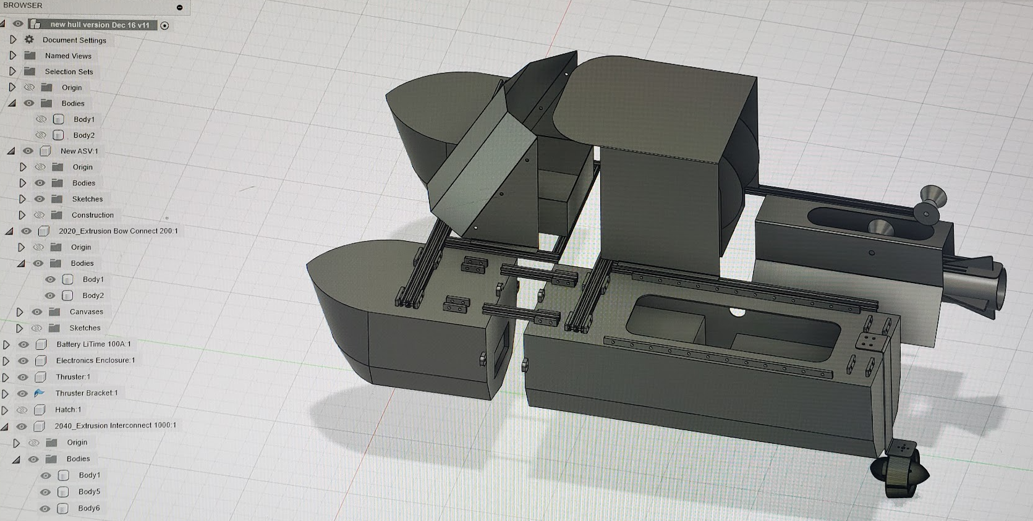Click the Document Settings gear icon
This screenshot has width=1033, height=521.
(29, 40)
